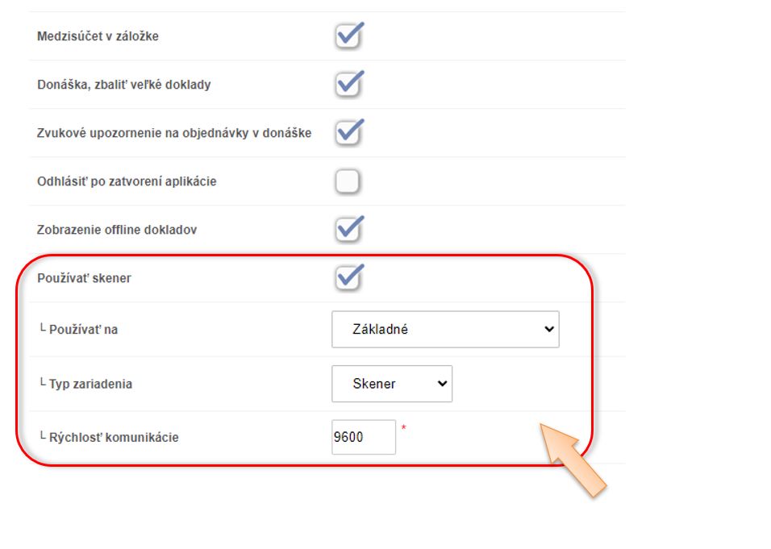Click the Typ zariadenia label text
This screenshot has width=771, height=549.
(x=90, y=384)
